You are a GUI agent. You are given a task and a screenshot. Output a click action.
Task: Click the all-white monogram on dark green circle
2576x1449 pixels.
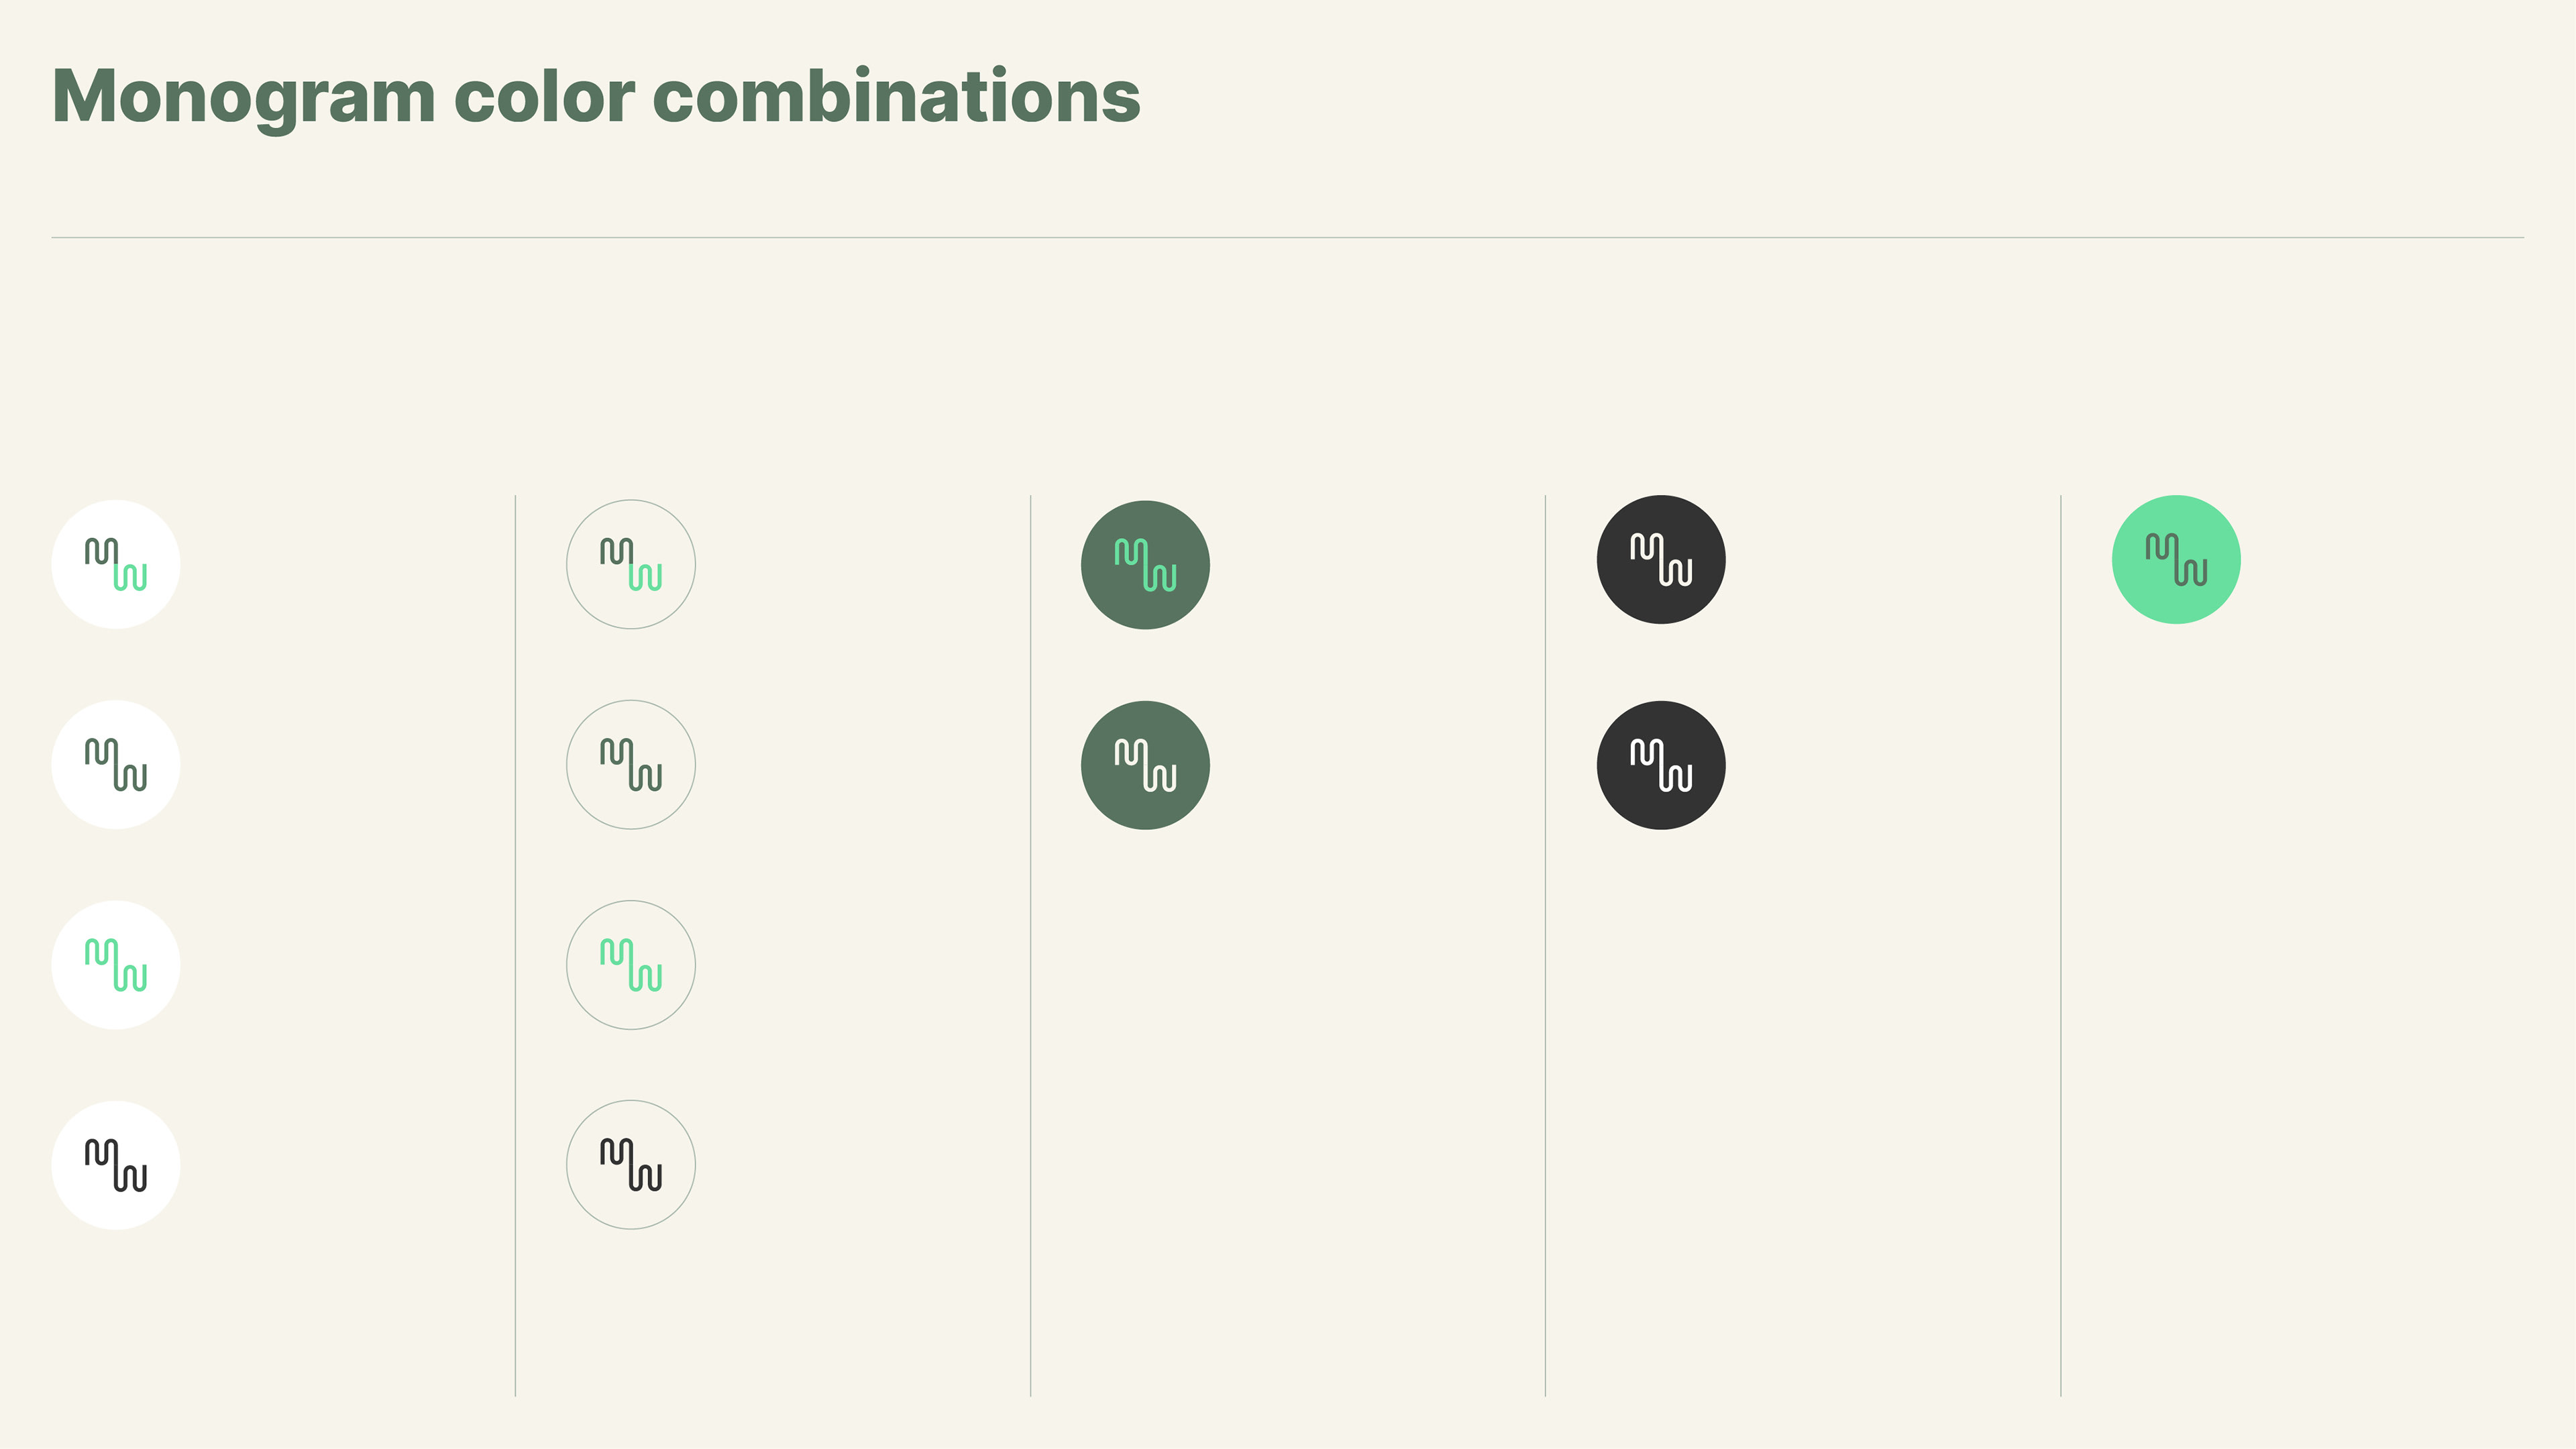1146,764
